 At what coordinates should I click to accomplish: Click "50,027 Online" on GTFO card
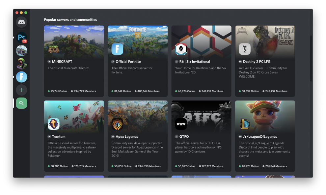pyautogui.click(x=185, y=166)
